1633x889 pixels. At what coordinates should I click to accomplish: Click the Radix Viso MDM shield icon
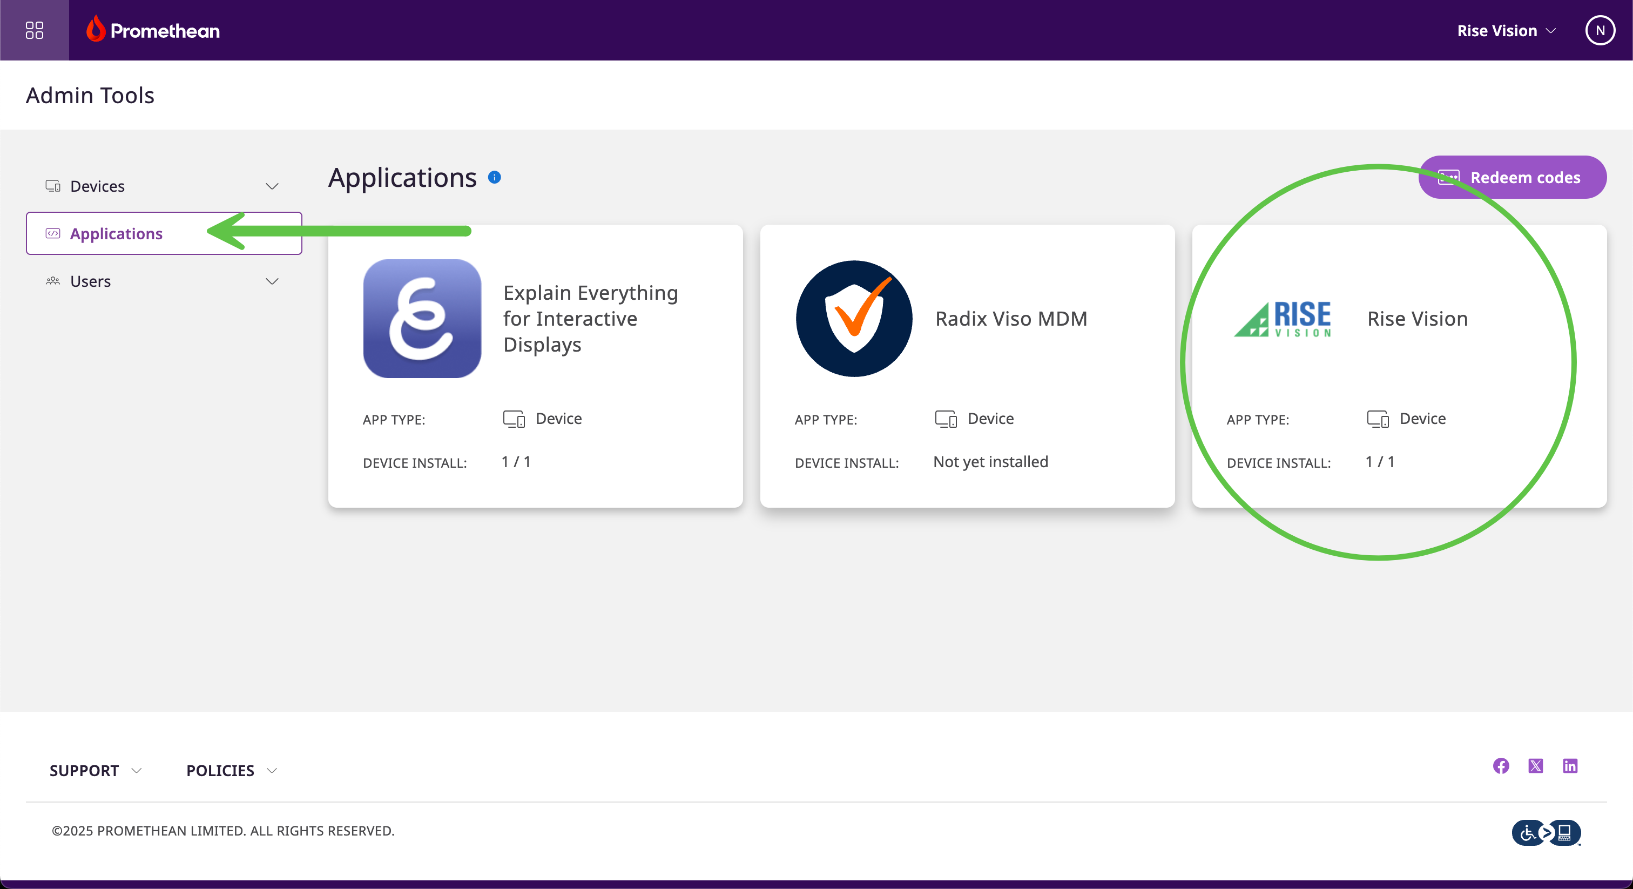pos(854,318)
